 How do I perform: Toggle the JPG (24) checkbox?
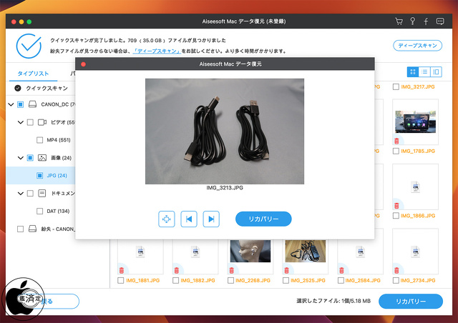(40, 175)
